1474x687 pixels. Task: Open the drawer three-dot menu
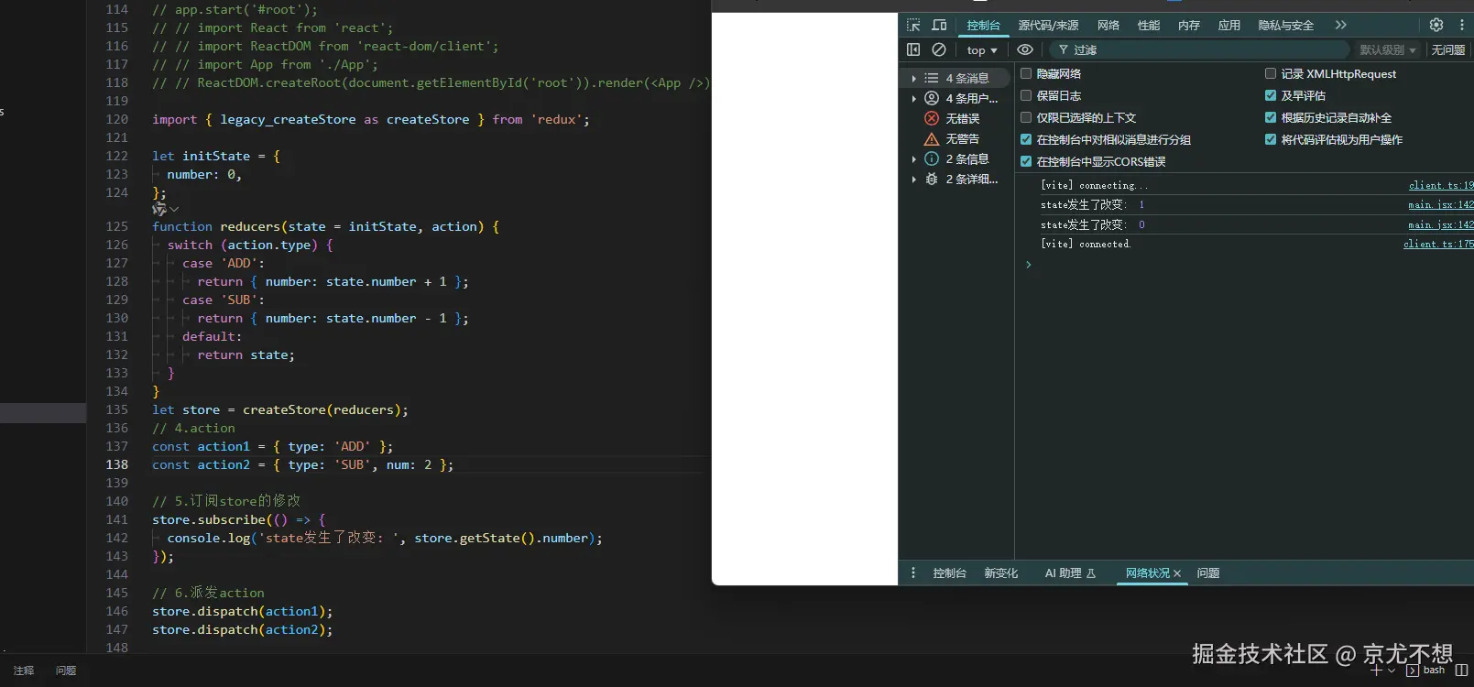[913, 572]
